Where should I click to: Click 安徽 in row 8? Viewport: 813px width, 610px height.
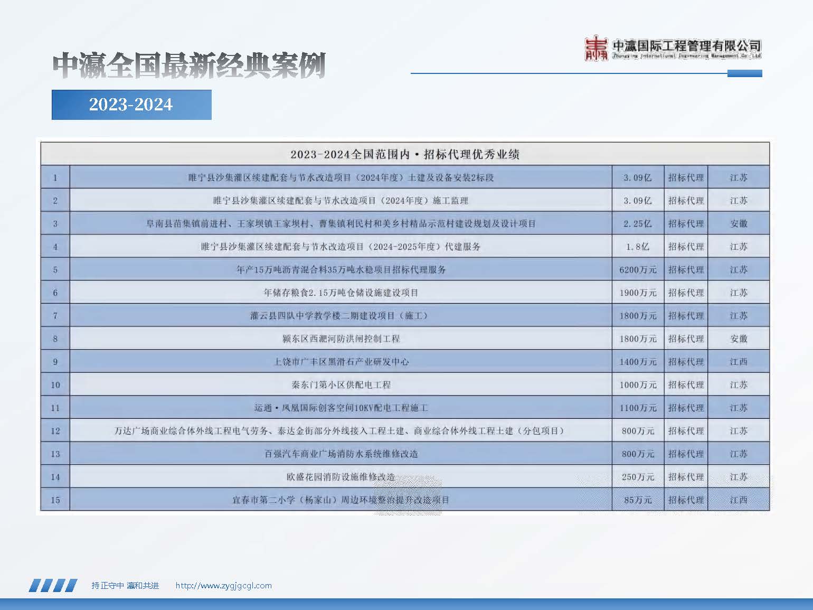(739, 339)
